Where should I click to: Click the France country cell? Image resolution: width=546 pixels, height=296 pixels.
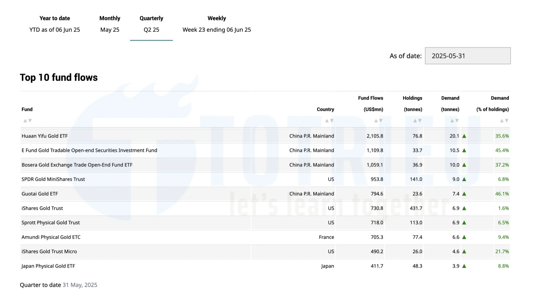tap(326, 237)
